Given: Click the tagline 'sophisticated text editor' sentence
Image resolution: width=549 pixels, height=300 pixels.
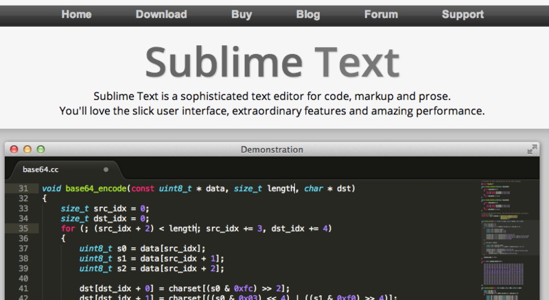Looking at the screenshot, I should (272, 96).
